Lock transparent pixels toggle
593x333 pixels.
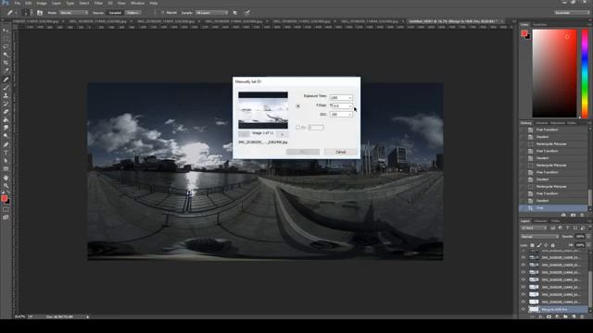tap(533, 245)
